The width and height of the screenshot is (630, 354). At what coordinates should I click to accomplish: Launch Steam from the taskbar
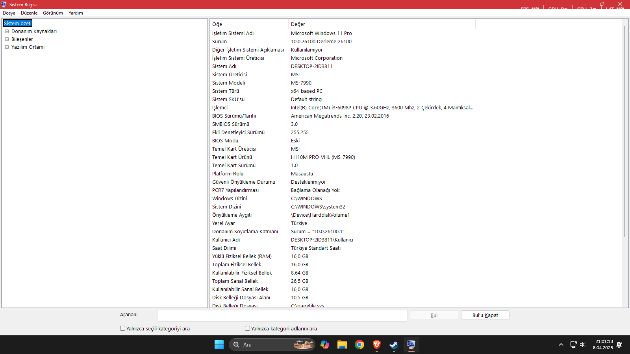[393, 345]
